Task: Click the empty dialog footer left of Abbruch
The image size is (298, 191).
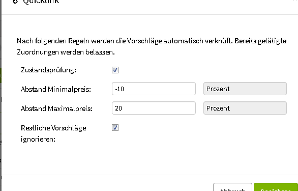Action: [106, 183]
